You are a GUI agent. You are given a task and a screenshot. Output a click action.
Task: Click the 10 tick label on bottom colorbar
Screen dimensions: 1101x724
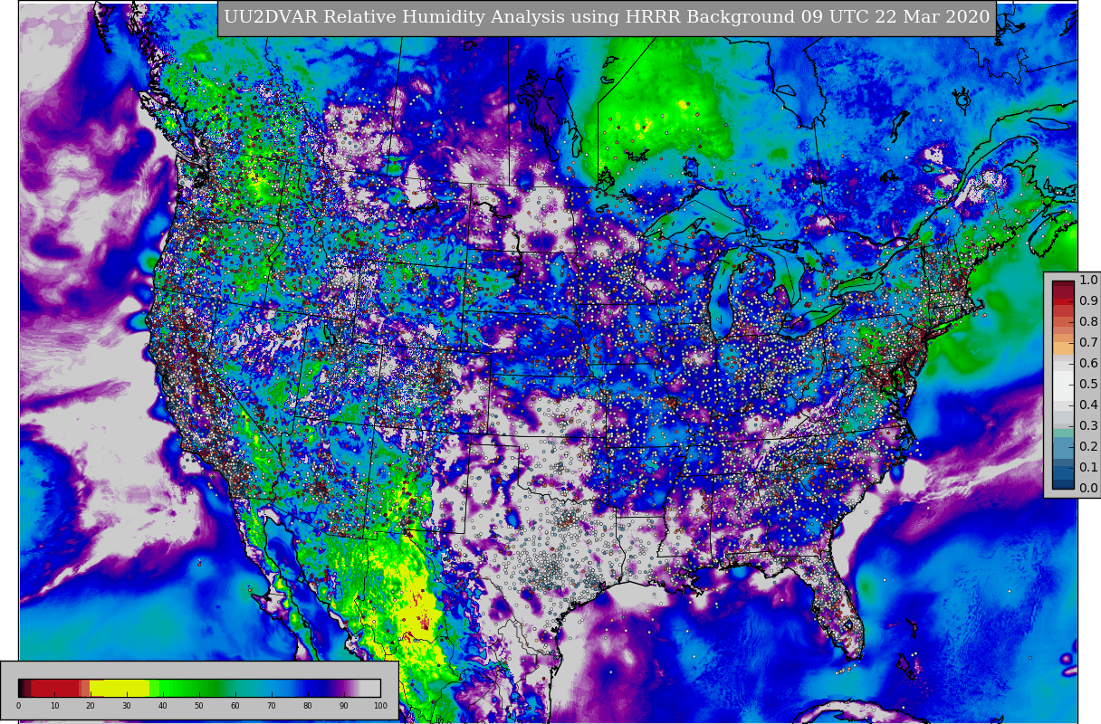click(x=54, y=706)
